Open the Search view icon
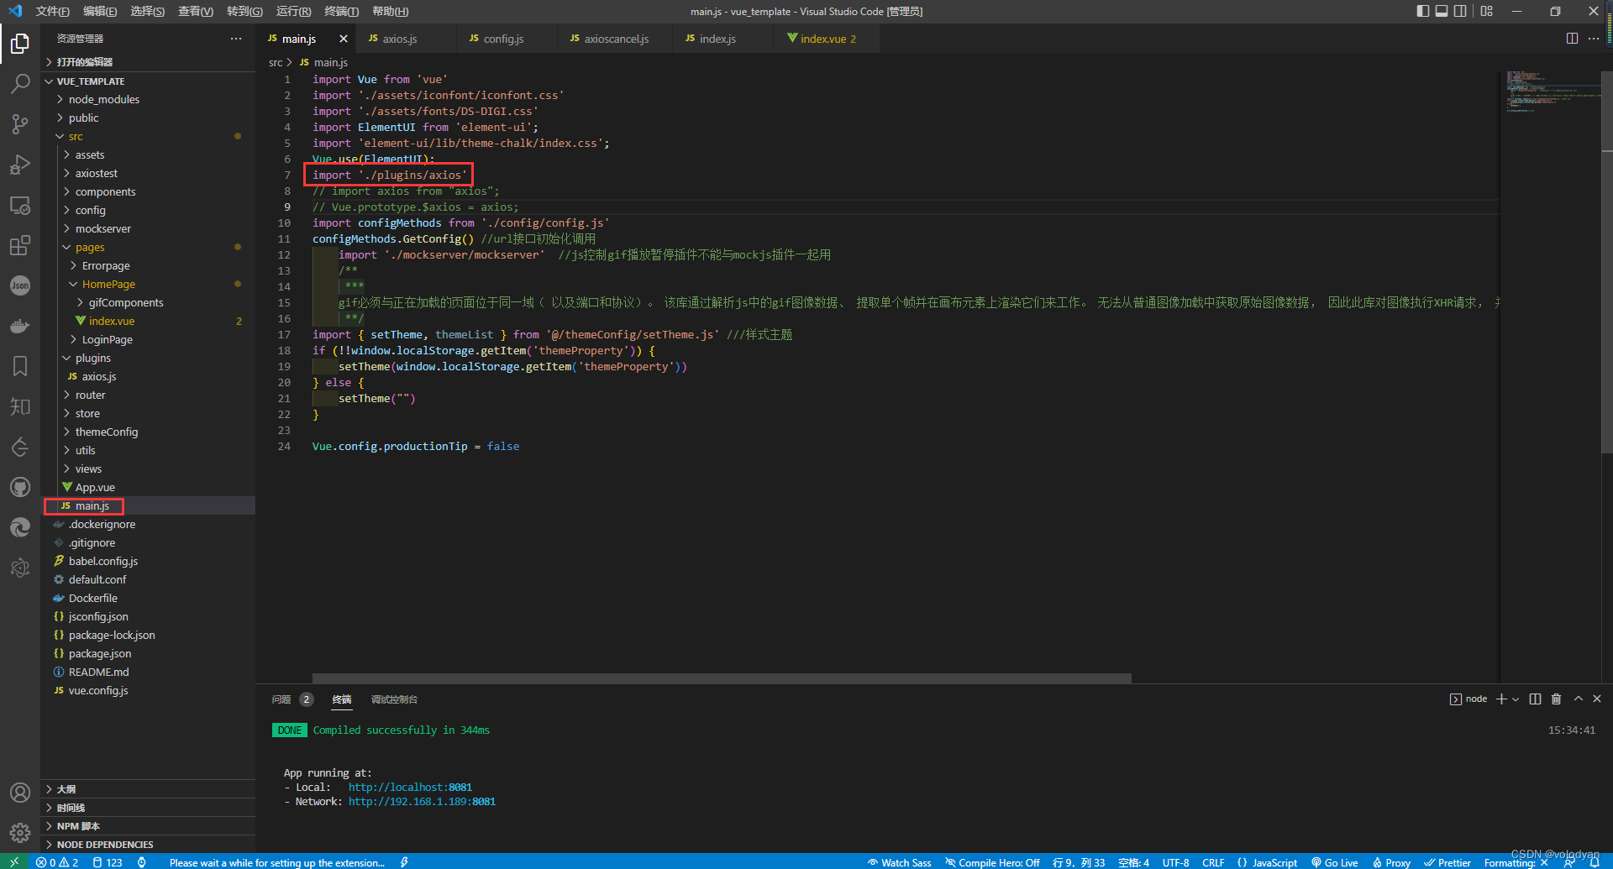Screen dimensions: 1613x869 pyautogui.click(x=20, y=83)
